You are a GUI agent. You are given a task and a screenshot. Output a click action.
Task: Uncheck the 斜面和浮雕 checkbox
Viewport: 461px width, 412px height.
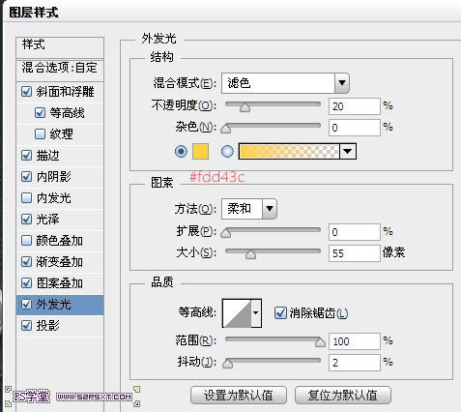coord(26,92)
